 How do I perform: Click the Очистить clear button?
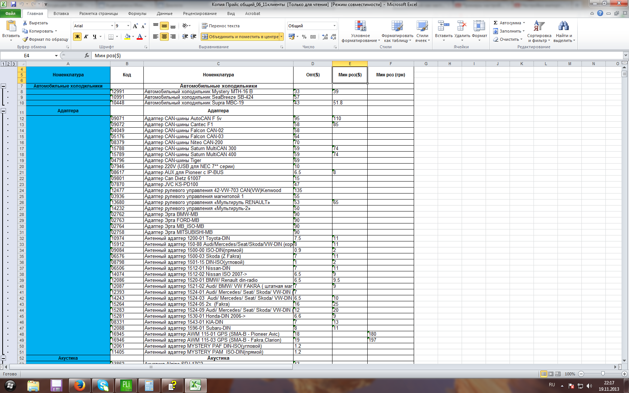coord(508,39)
